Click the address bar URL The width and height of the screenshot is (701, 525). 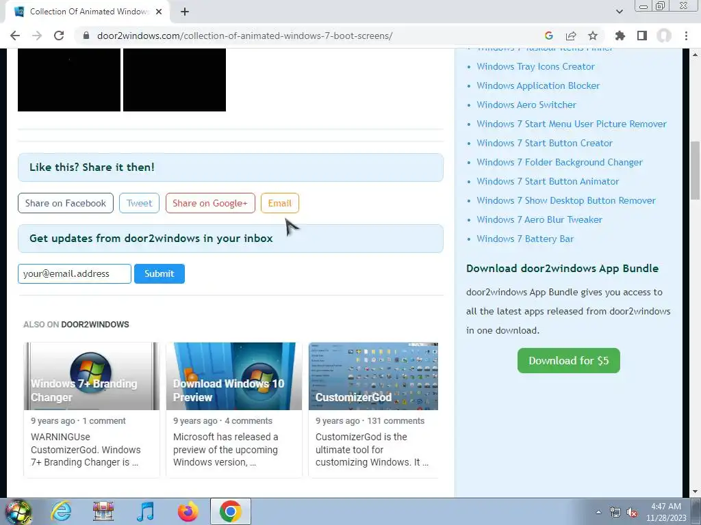pos(244,36)
